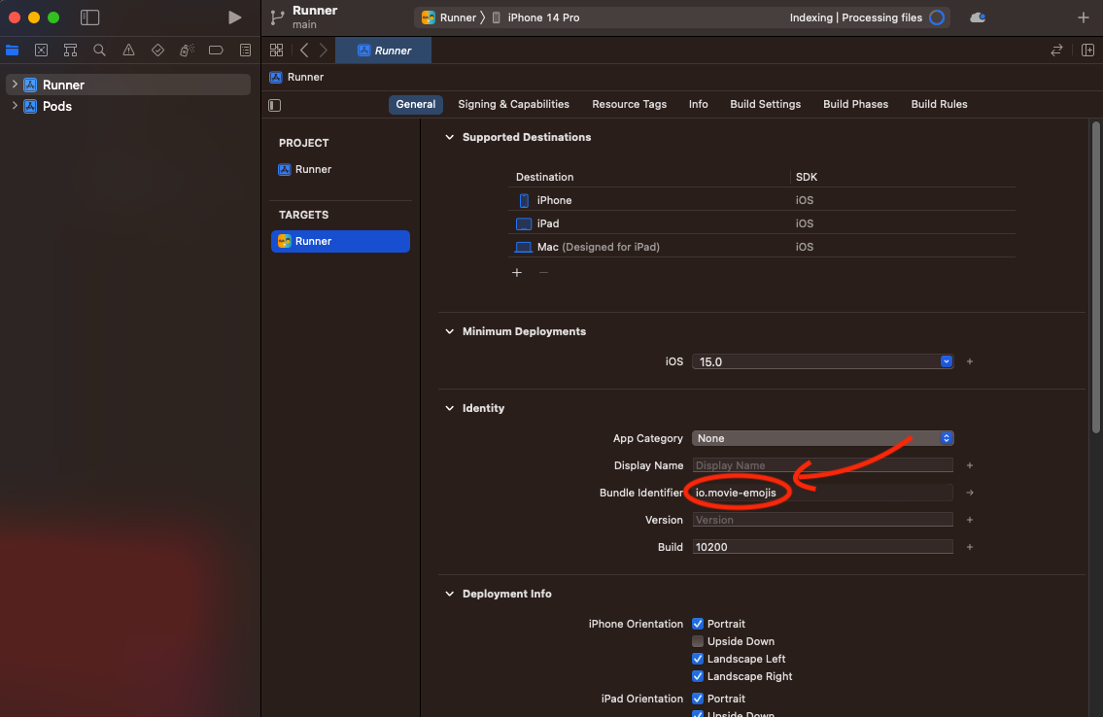
Task: Toggle iPhone Landscape Left checkbox
Action: pos(698,659)
